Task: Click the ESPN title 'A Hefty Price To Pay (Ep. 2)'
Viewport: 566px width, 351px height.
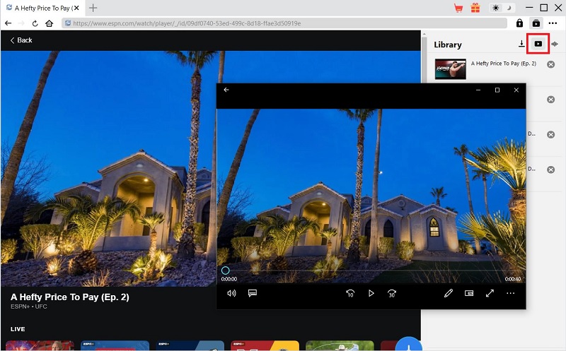Action: (x=69, y=297)
